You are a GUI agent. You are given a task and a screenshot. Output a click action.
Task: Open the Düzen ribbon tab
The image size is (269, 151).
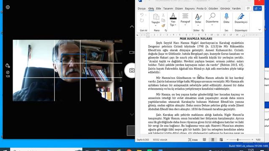coord(179,8)
